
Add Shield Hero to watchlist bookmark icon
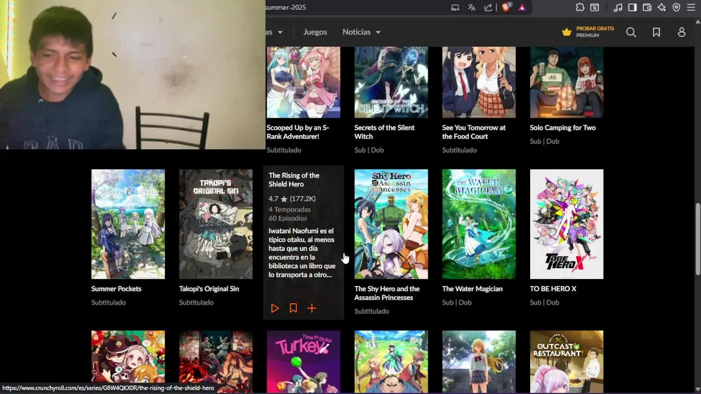(293, 308)
